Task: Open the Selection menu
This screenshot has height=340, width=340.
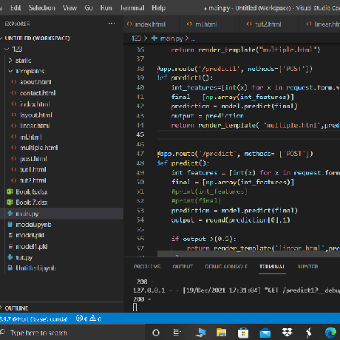Action: tap(42, 8)
